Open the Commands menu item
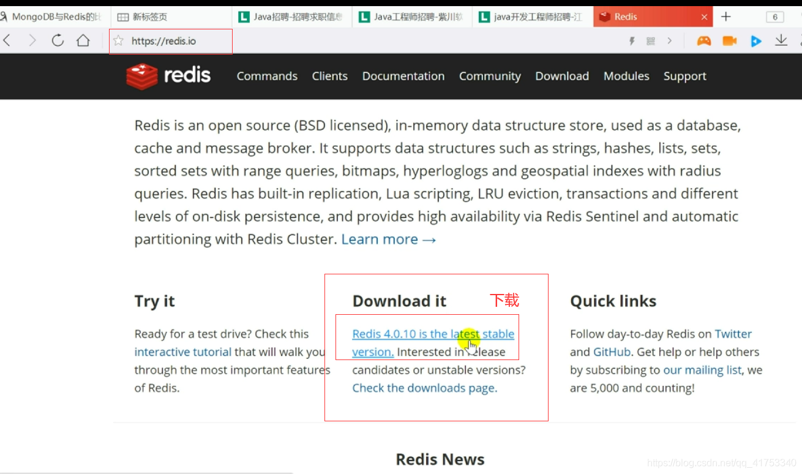Image resolution: width=802 pixels, height=474 pixels. coord(267,76)
